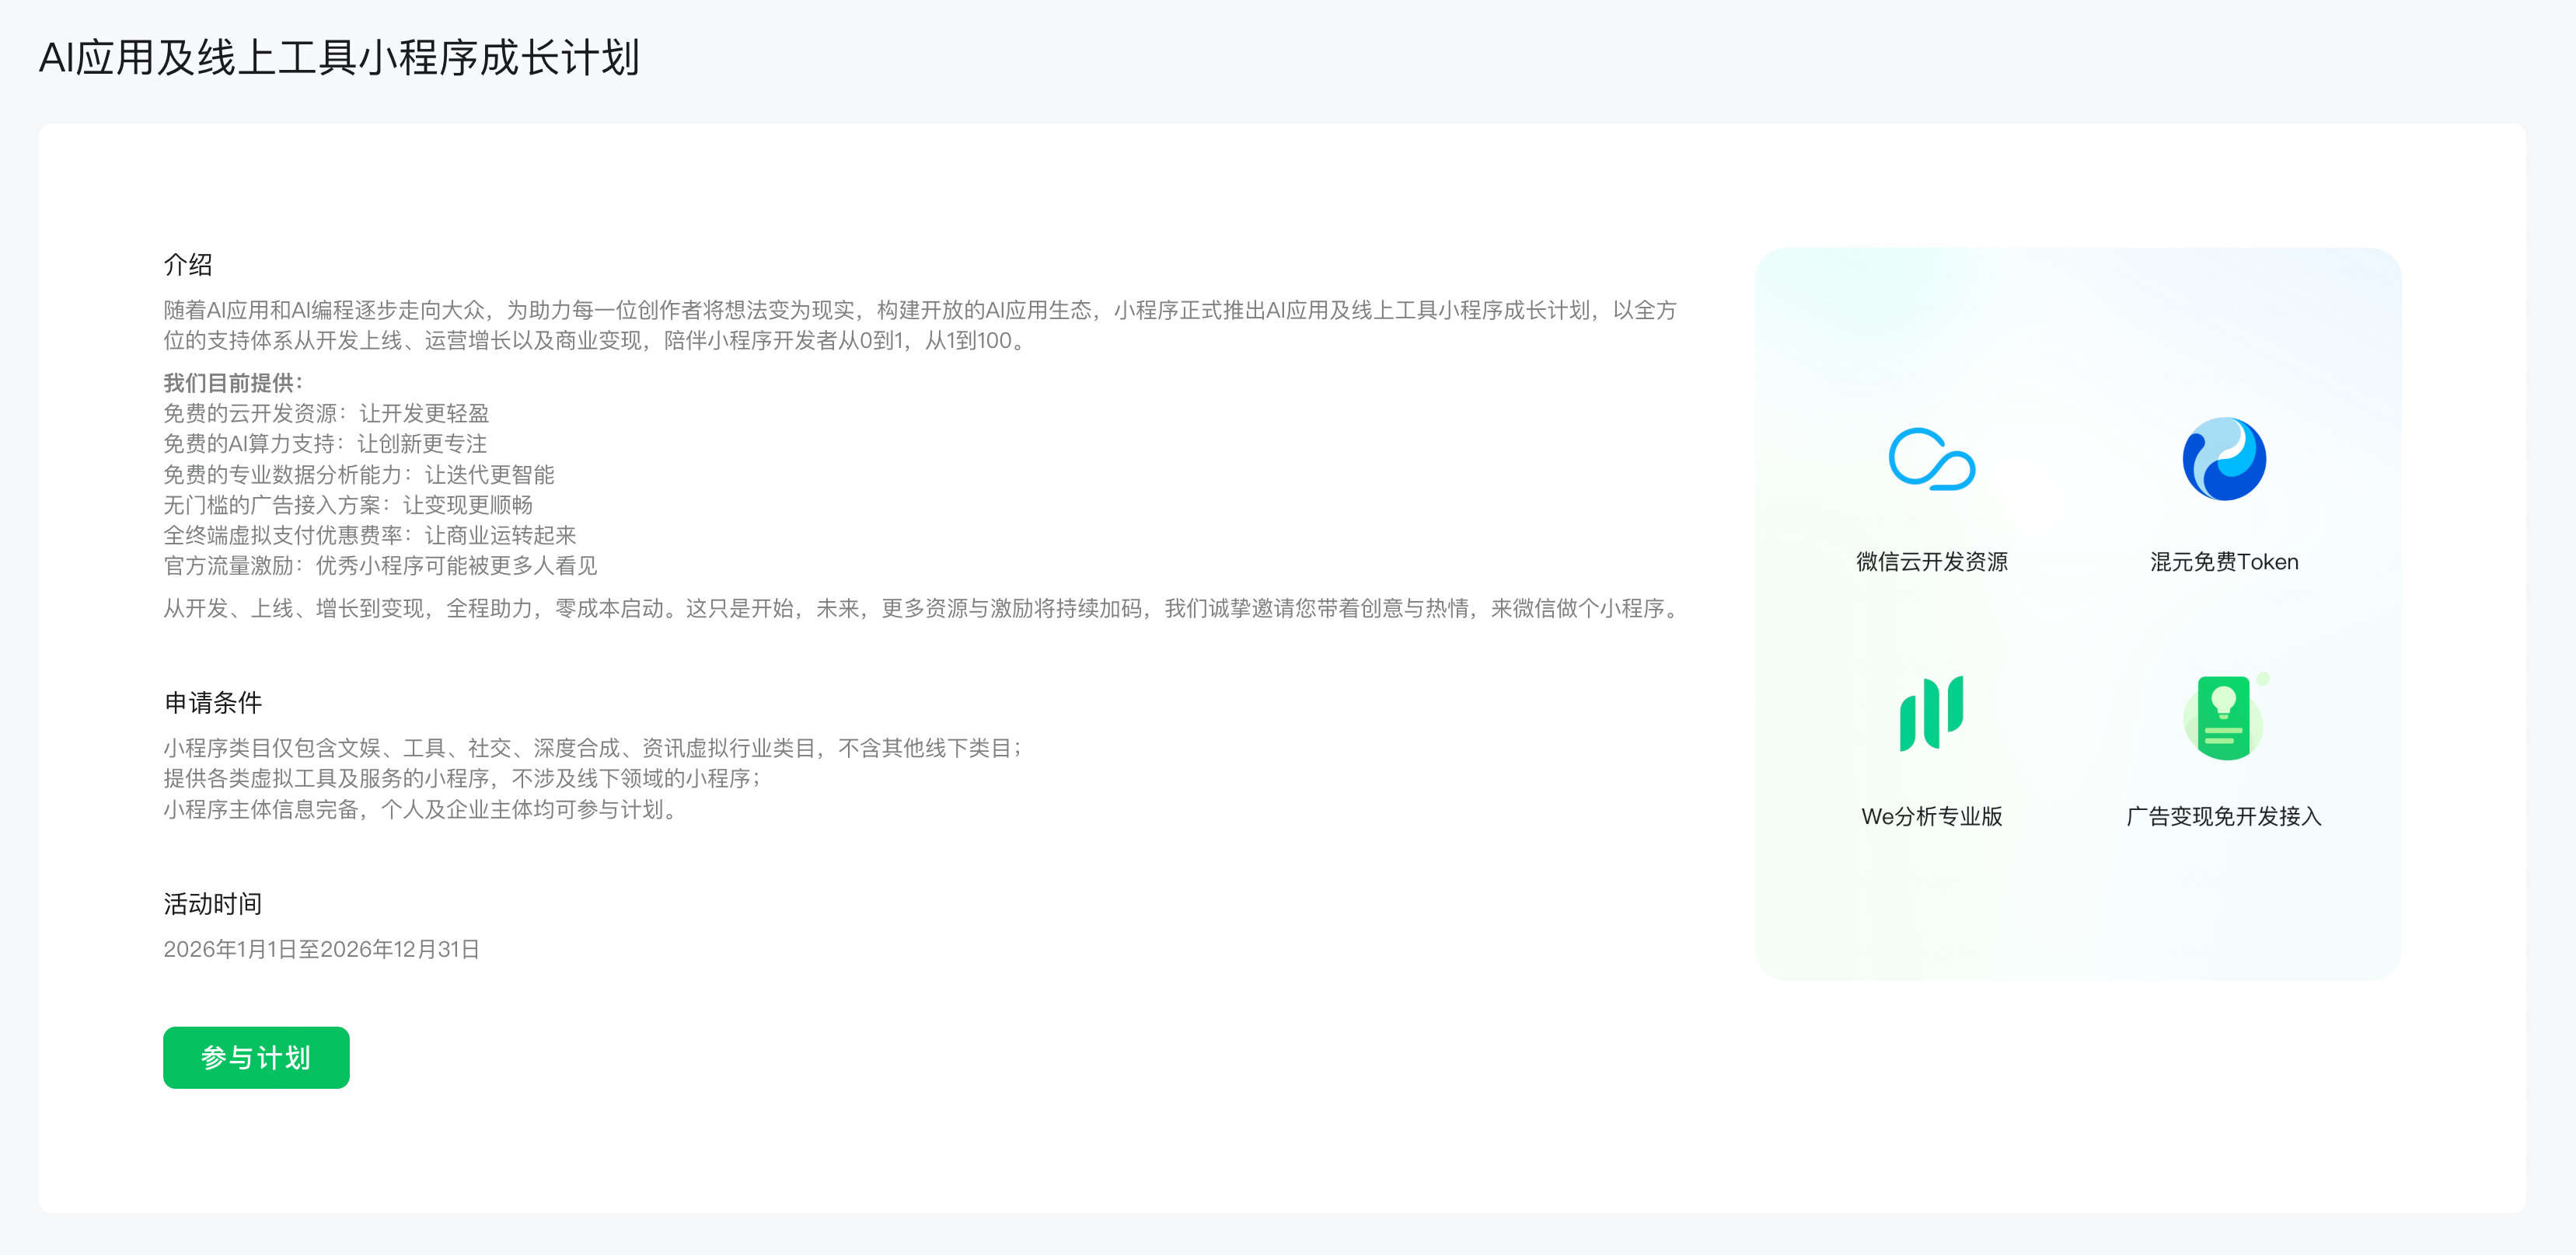Click the 广告变现免开发接入 label
The height and width of the screenshot is (1255, 2576).
click(x=2223, y=816)
